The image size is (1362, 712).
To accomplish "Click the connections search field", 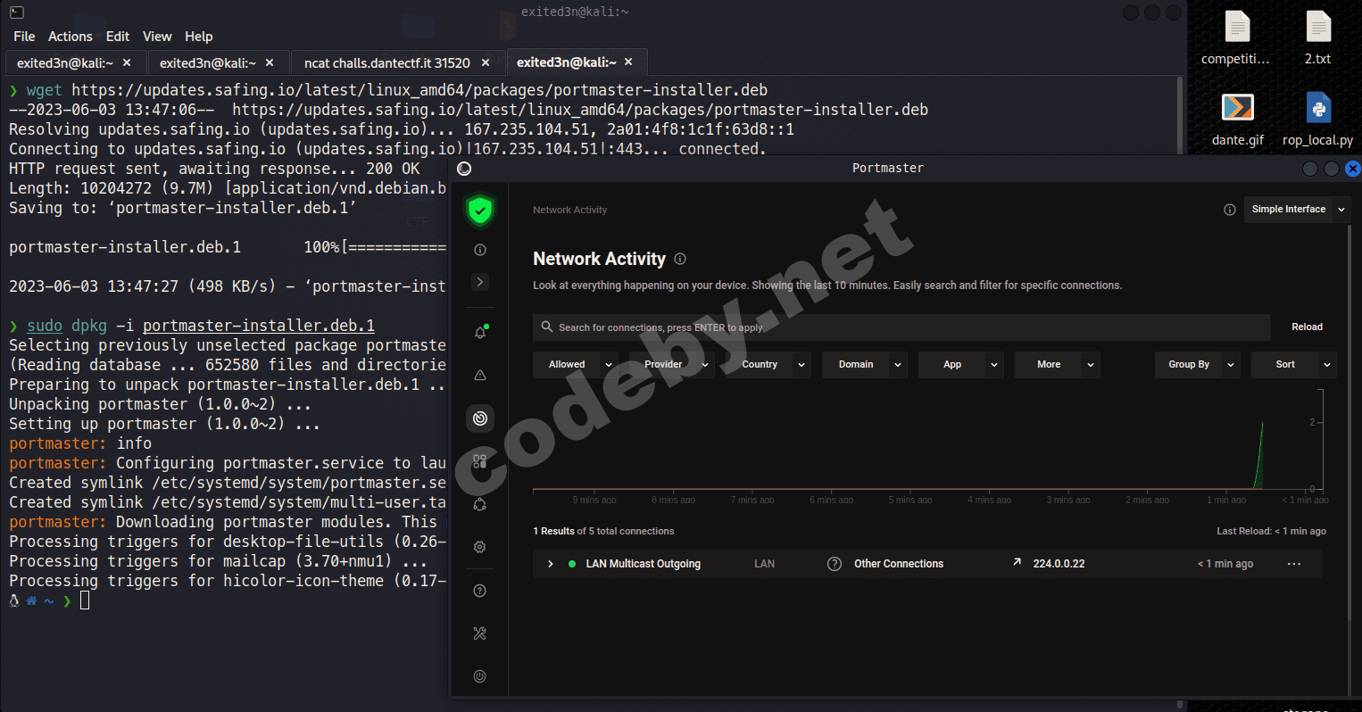I will [901, 327].
